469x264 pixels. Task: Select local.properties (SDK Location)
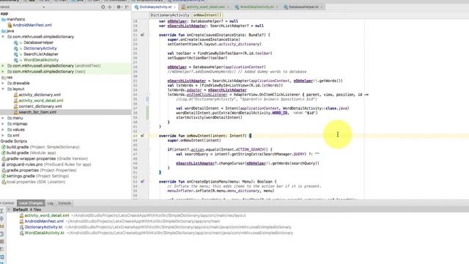[x=36, y=182]
